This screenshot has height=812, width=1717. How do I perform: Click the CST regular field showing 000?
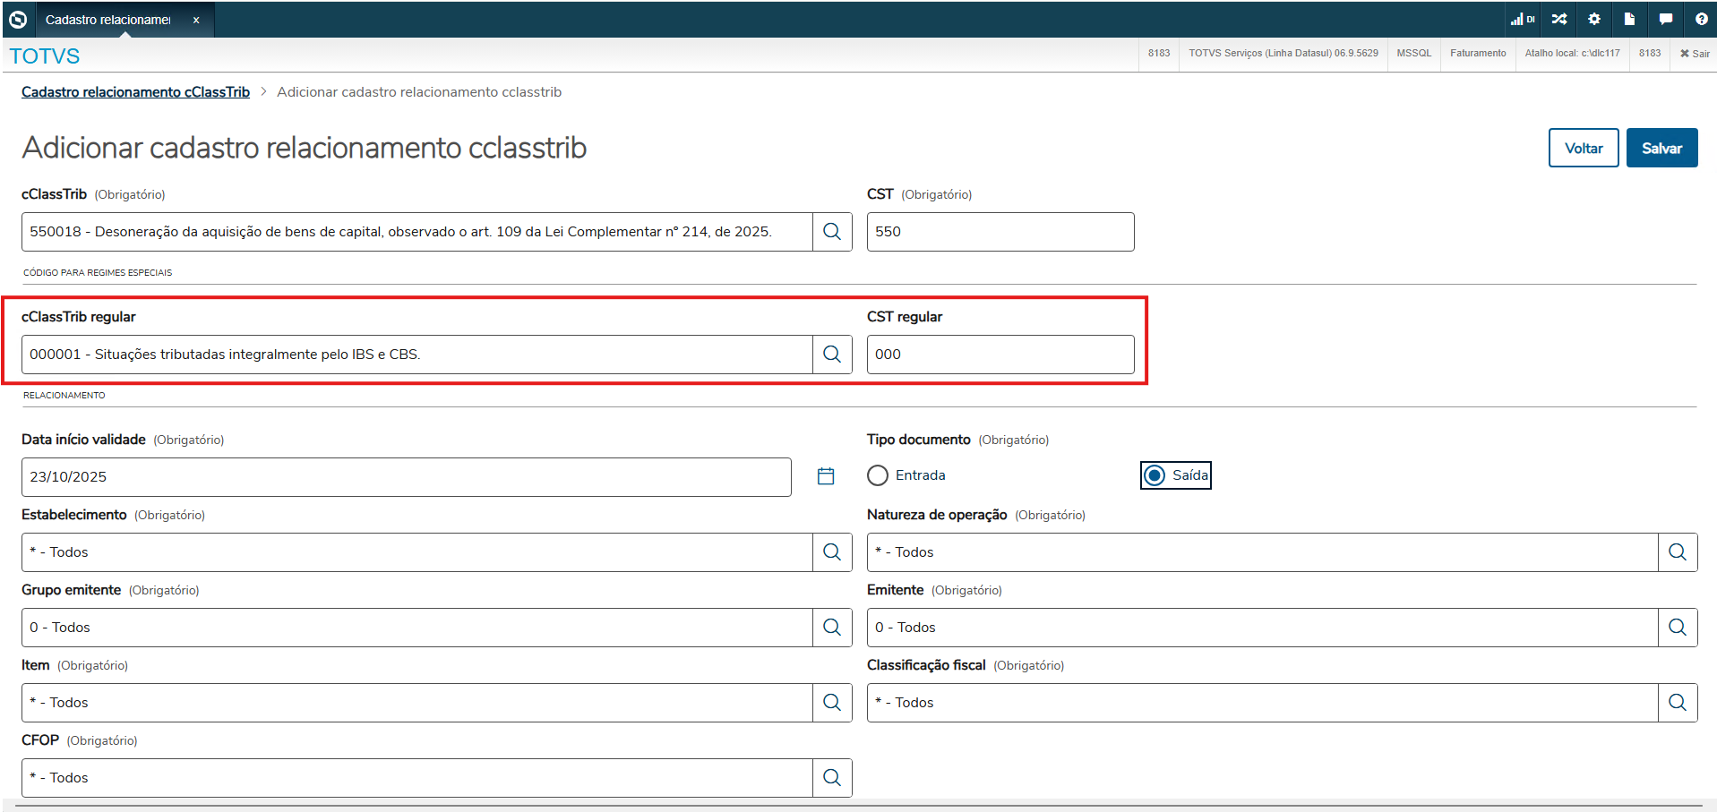point(1000,355)
